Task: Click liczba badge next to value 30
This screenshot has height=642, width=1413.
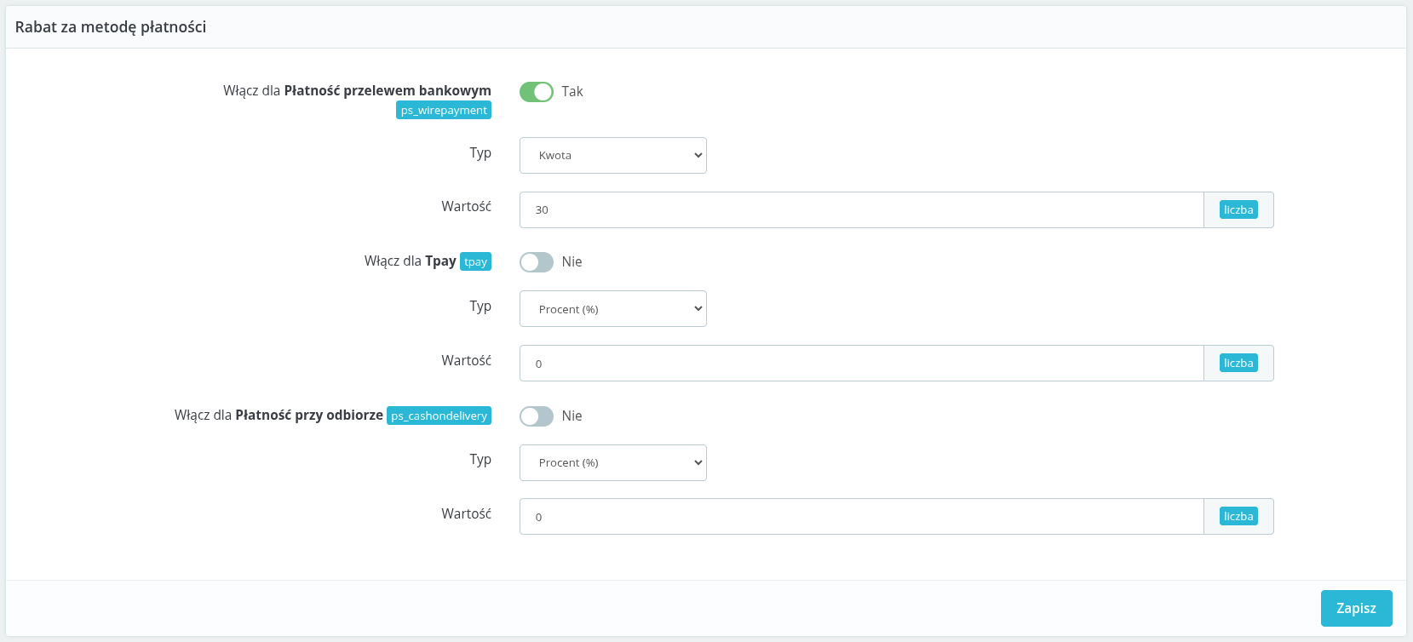Action: [1238, 210]
